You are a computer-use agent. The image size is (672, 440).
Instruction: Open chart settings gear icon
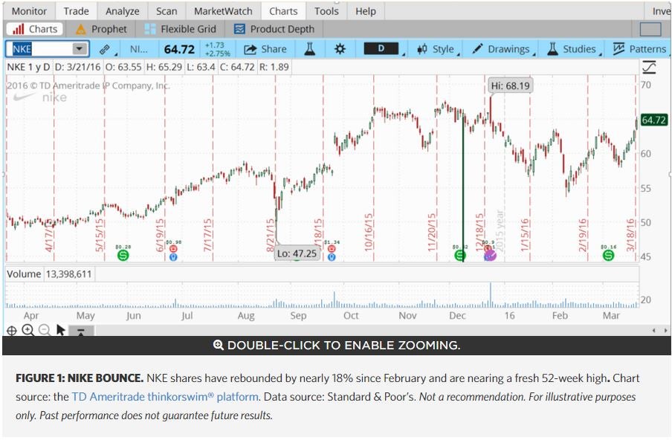click(x=340, y=49)
